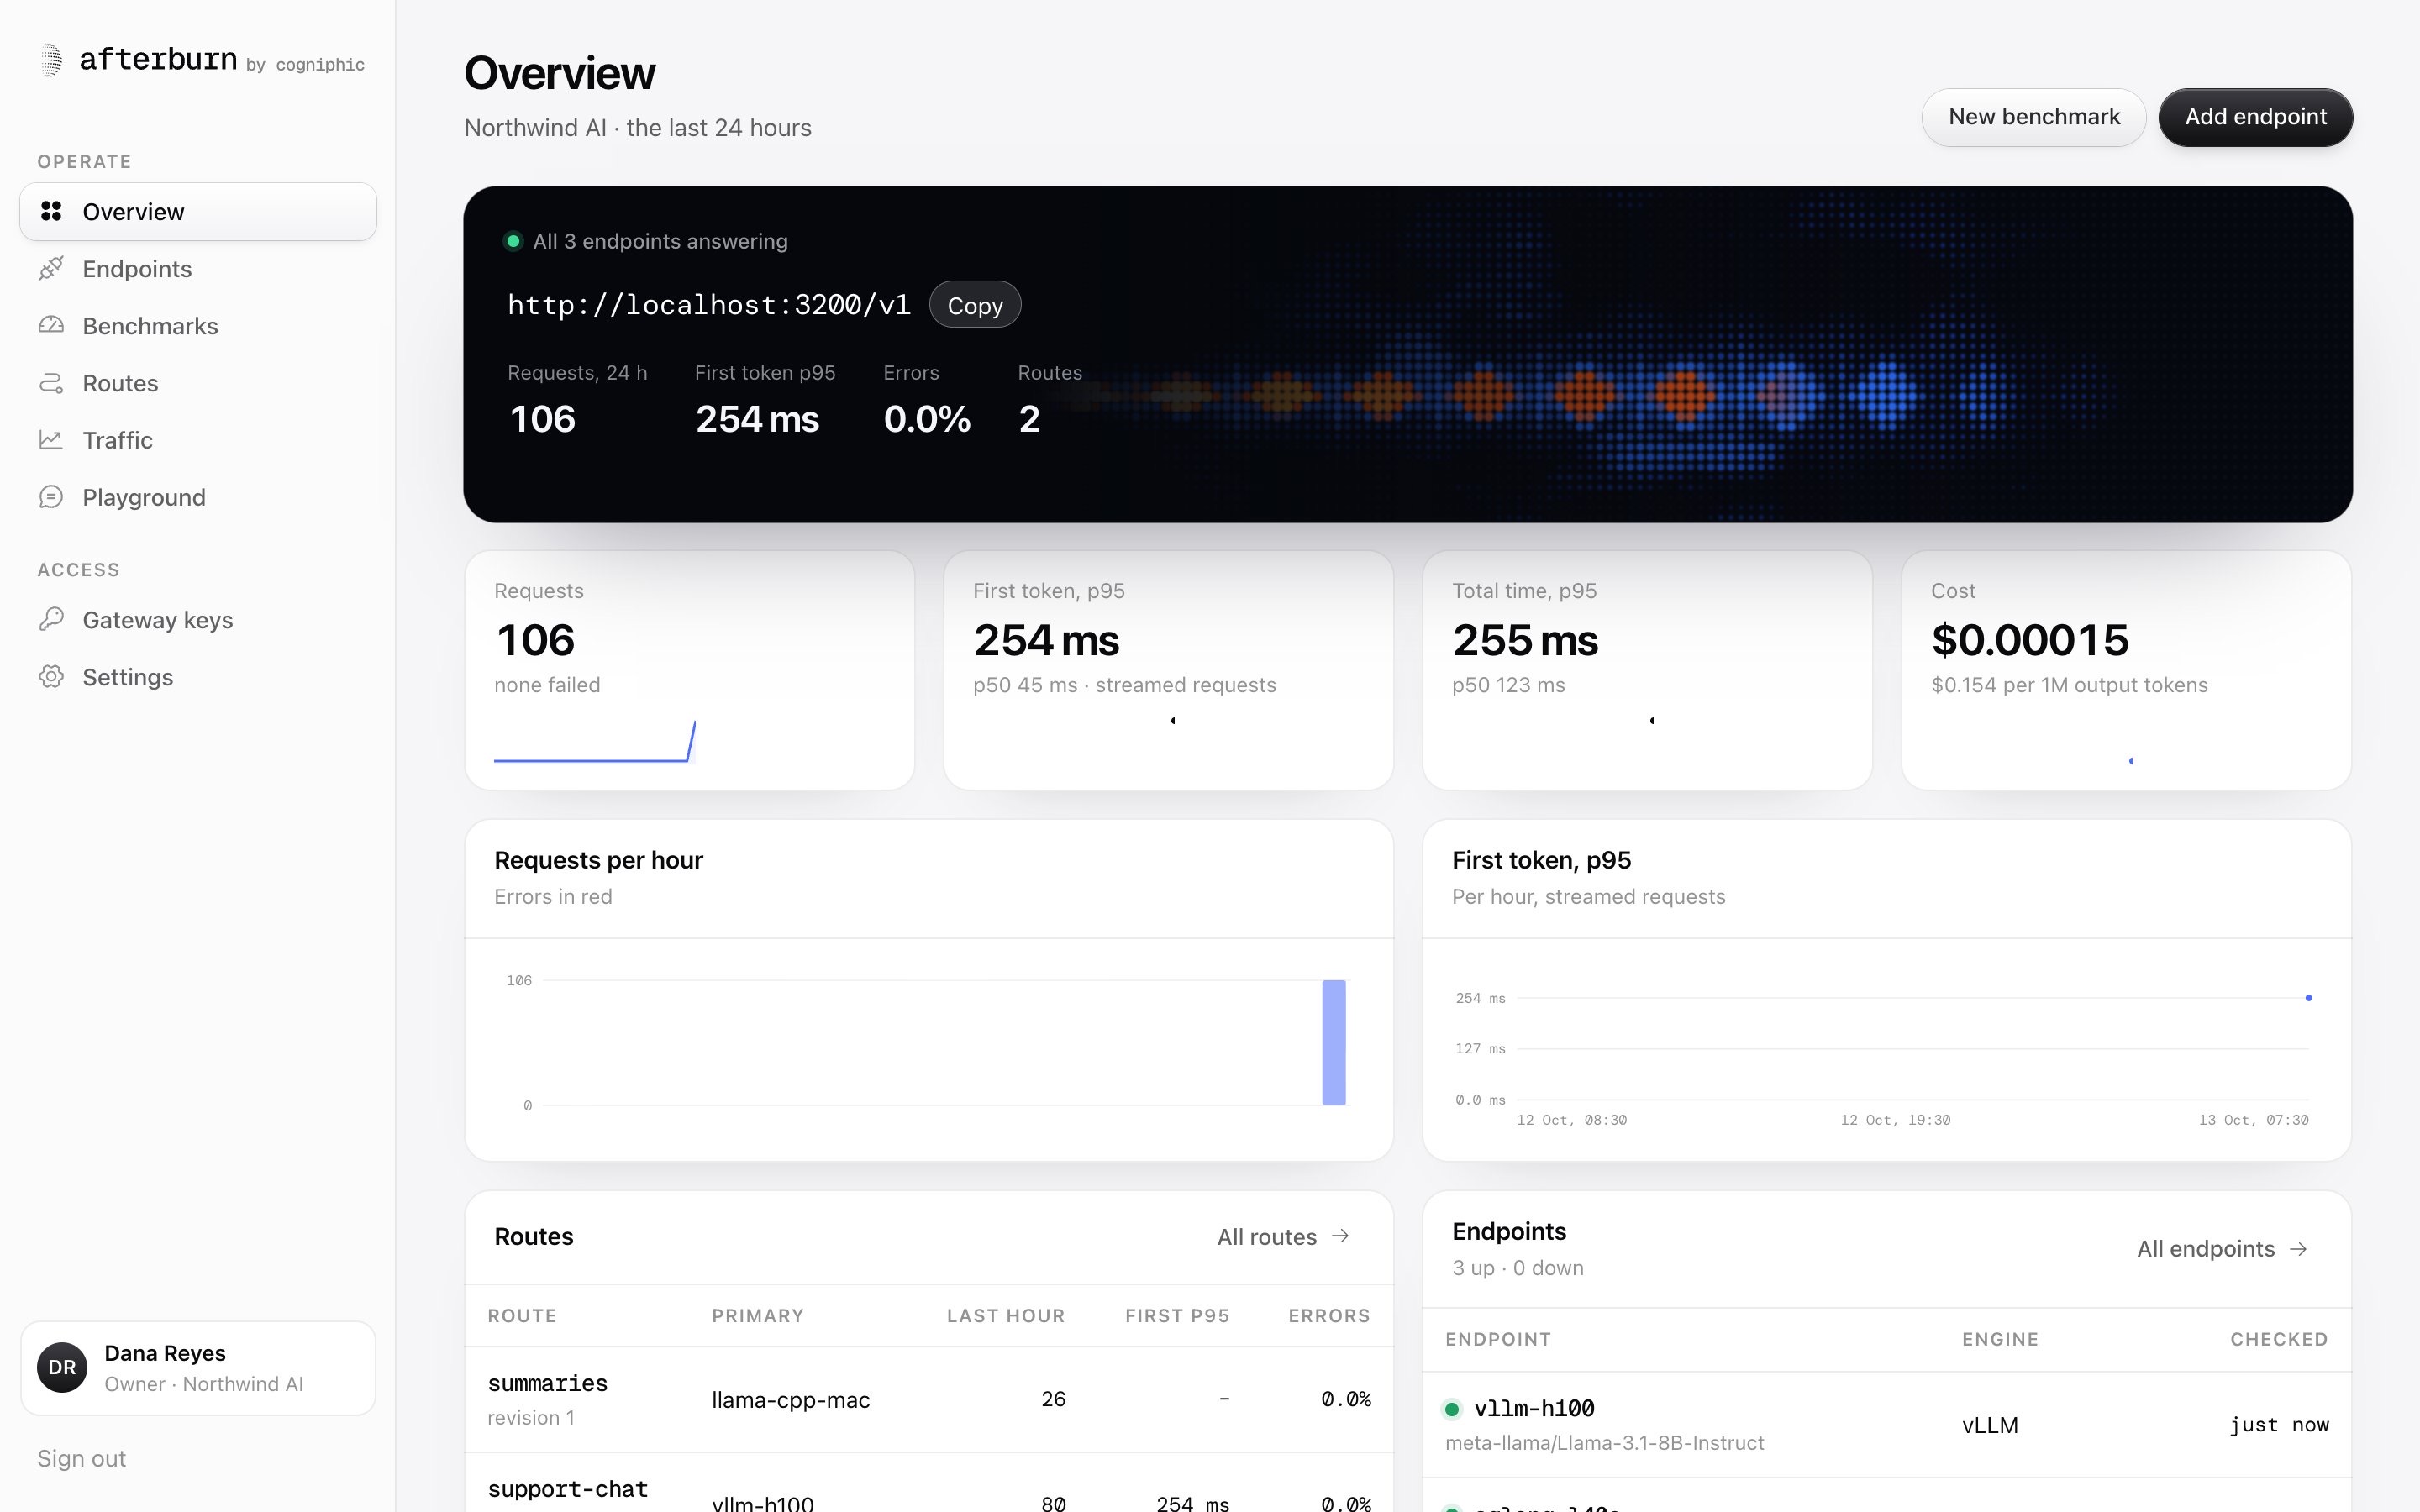Click the vllm-h100 endpoint name
Viewport: 2420px width, 1512px height.
tap(1534, 1408)
